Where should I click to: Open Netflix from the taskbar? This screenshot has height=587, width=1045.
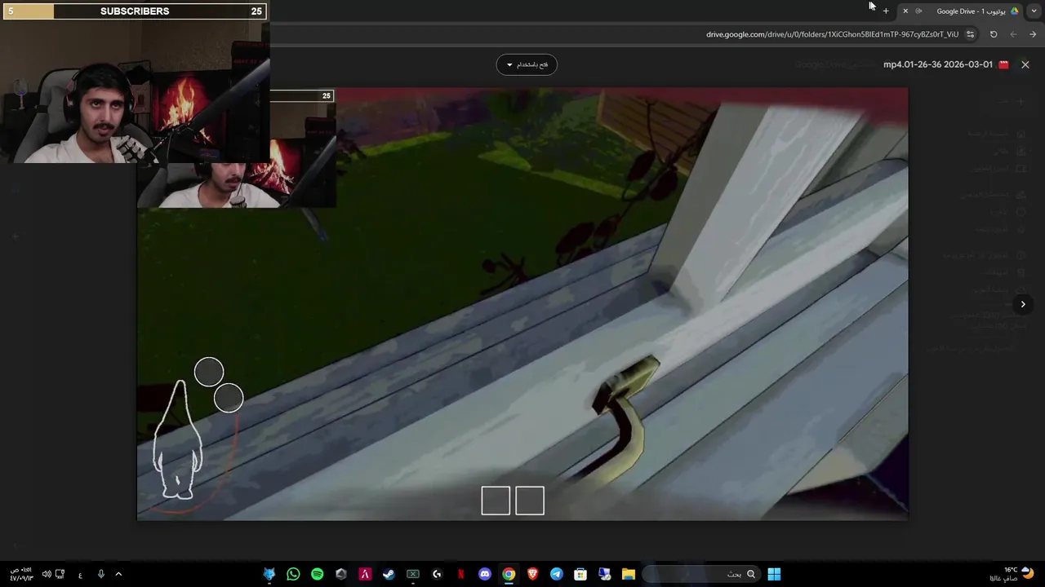click(x=461, y=574)
